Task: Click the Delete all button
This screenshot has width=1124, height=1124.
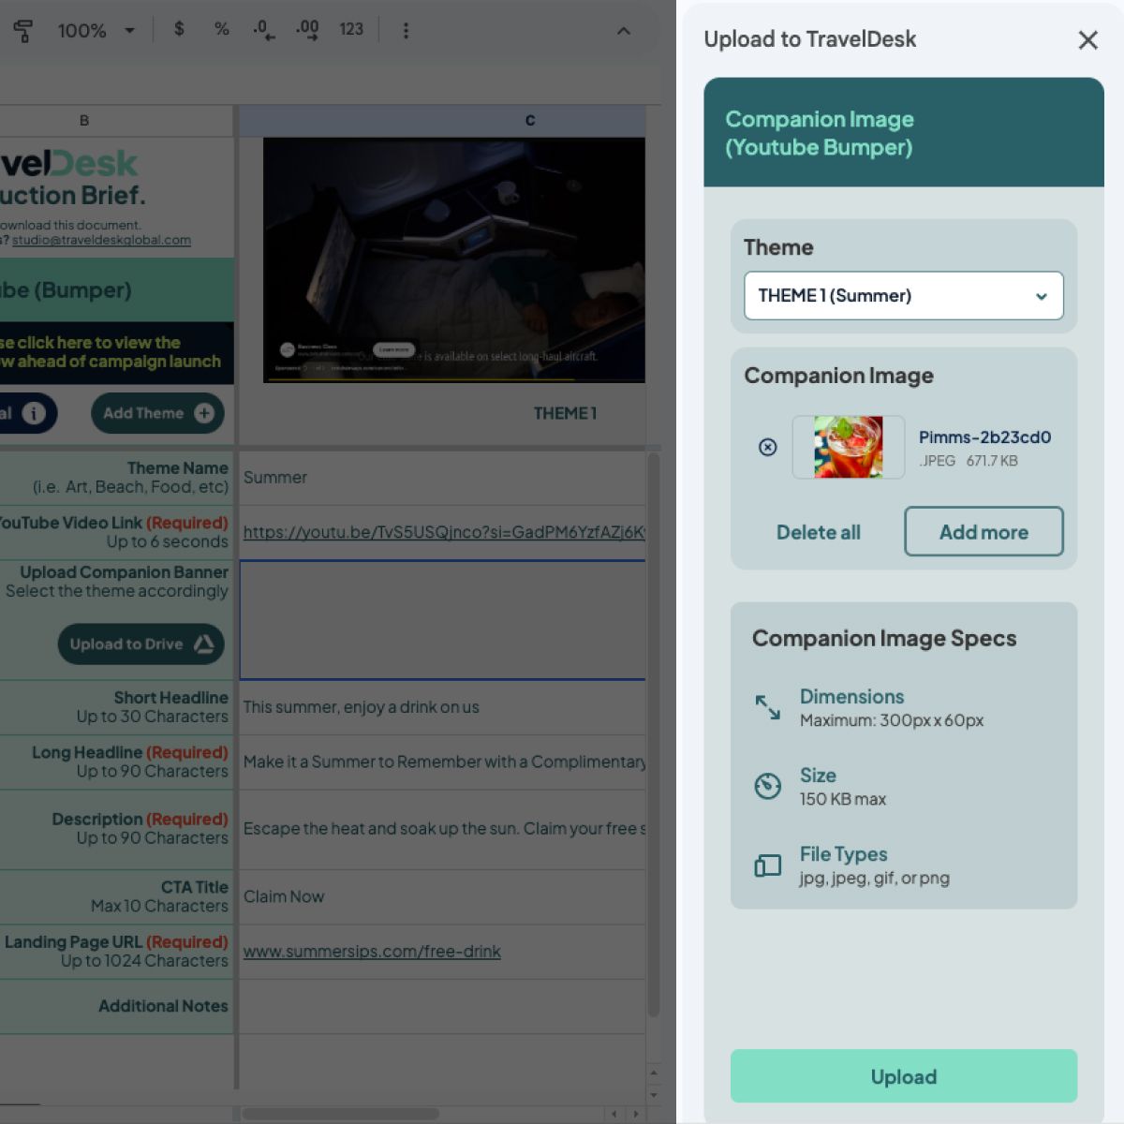Action: [818, 531]
